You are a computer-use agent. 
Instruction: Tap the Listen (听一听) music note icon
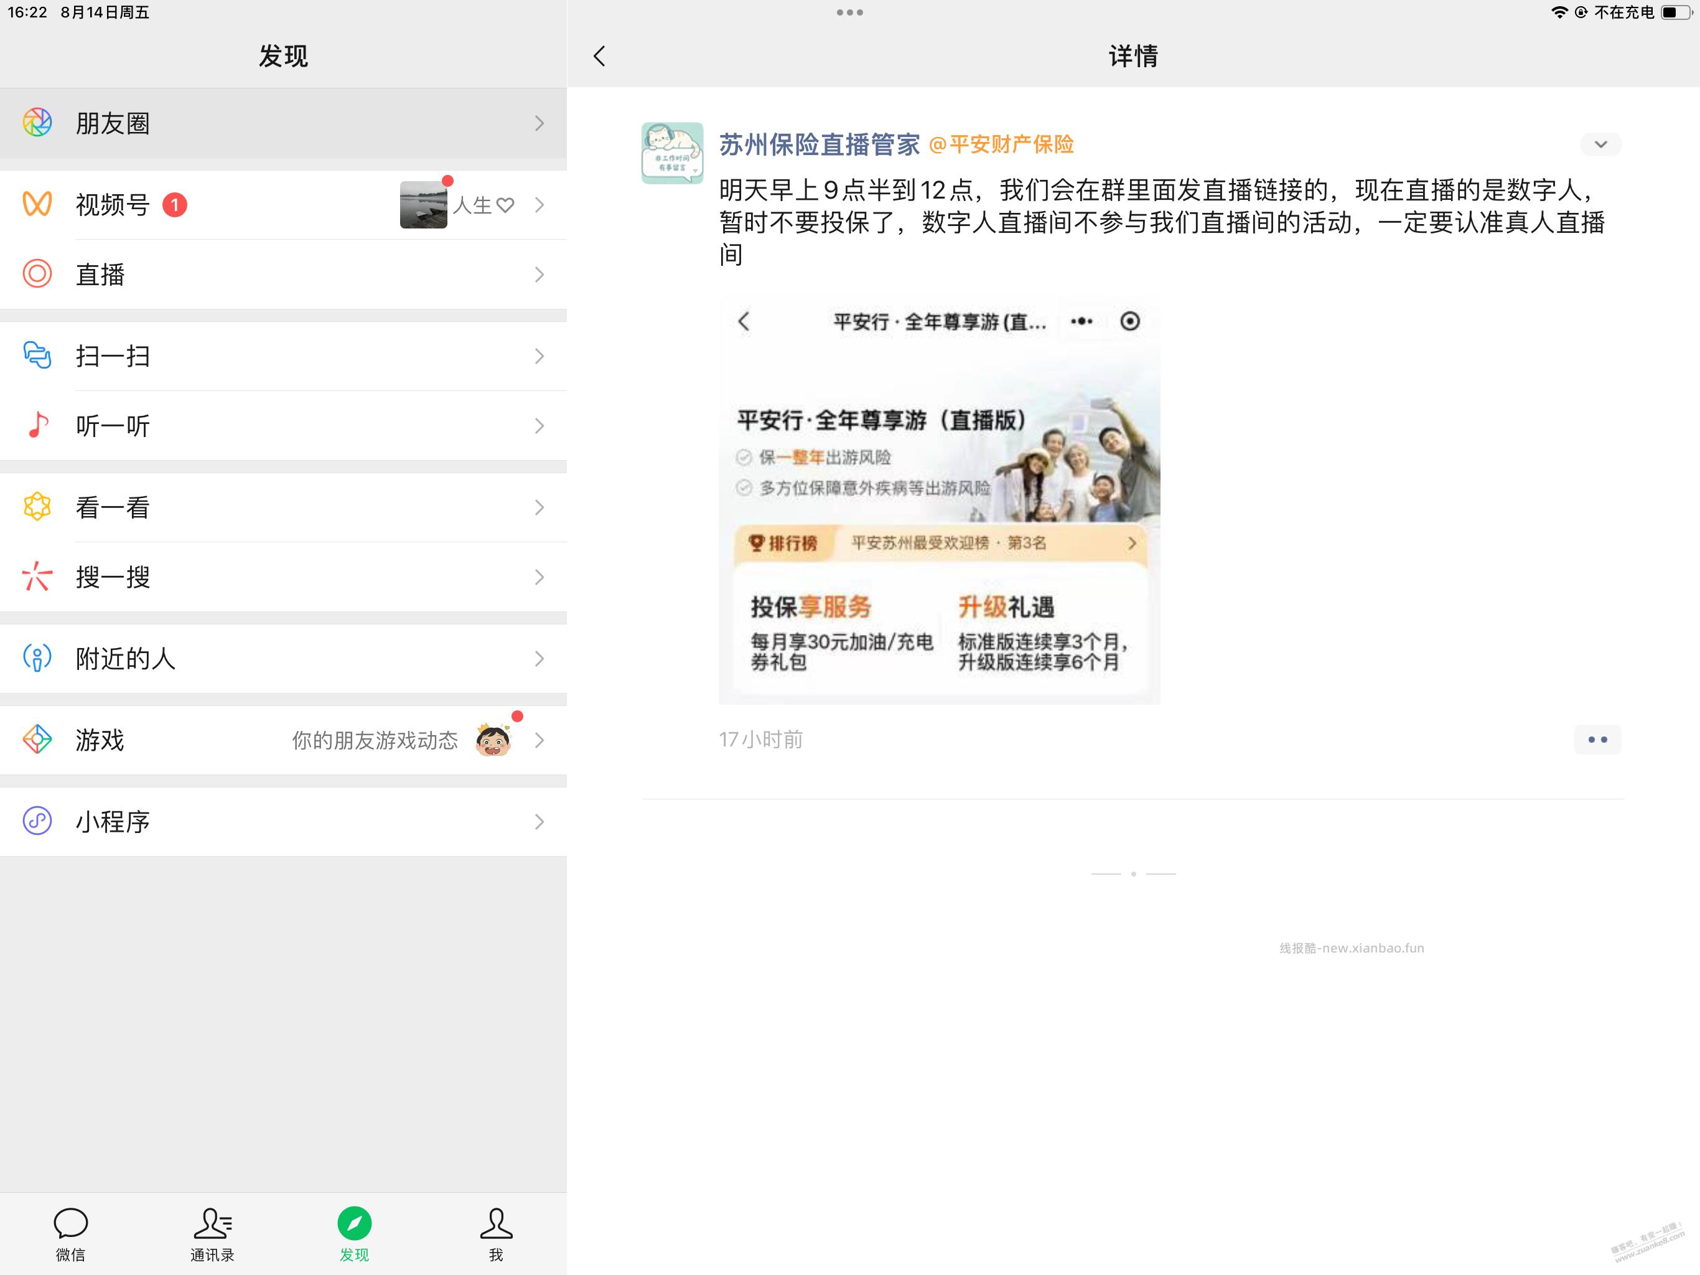click(x=37, y=425)
